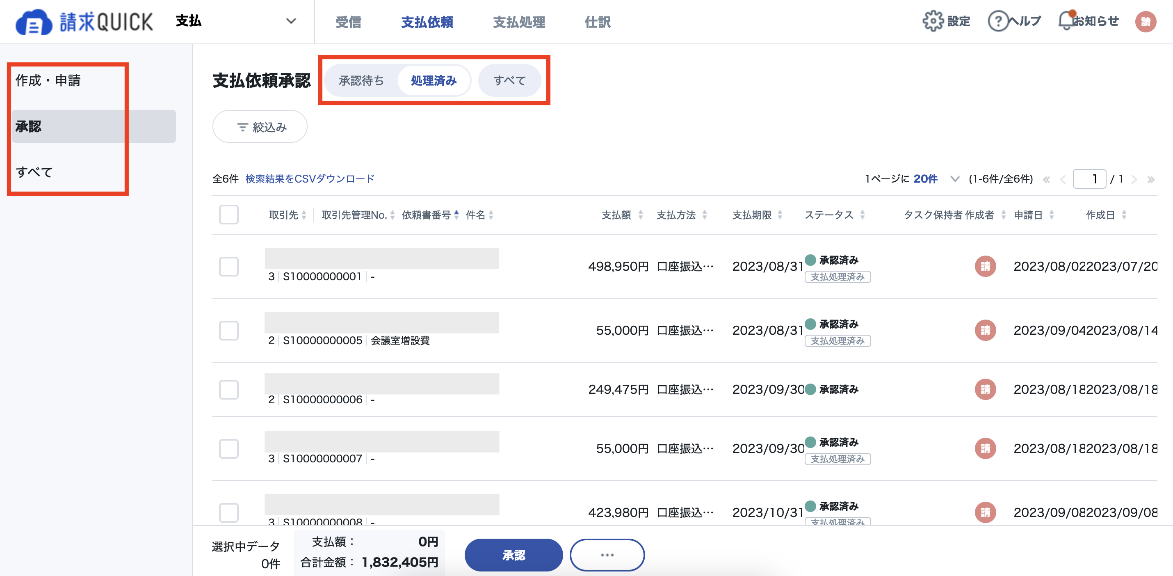Click the filter icon in 絞込み button

tap(242, 127)
